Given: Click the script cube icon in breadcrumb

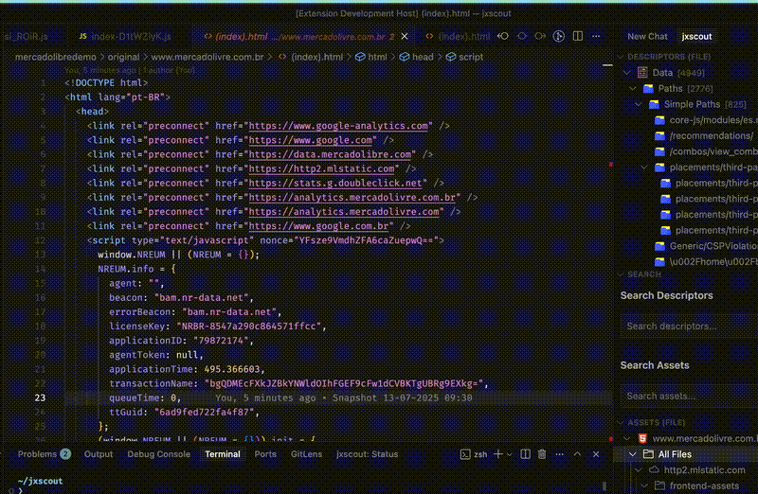Looking at the screenshot, I should tap(451, 57).
